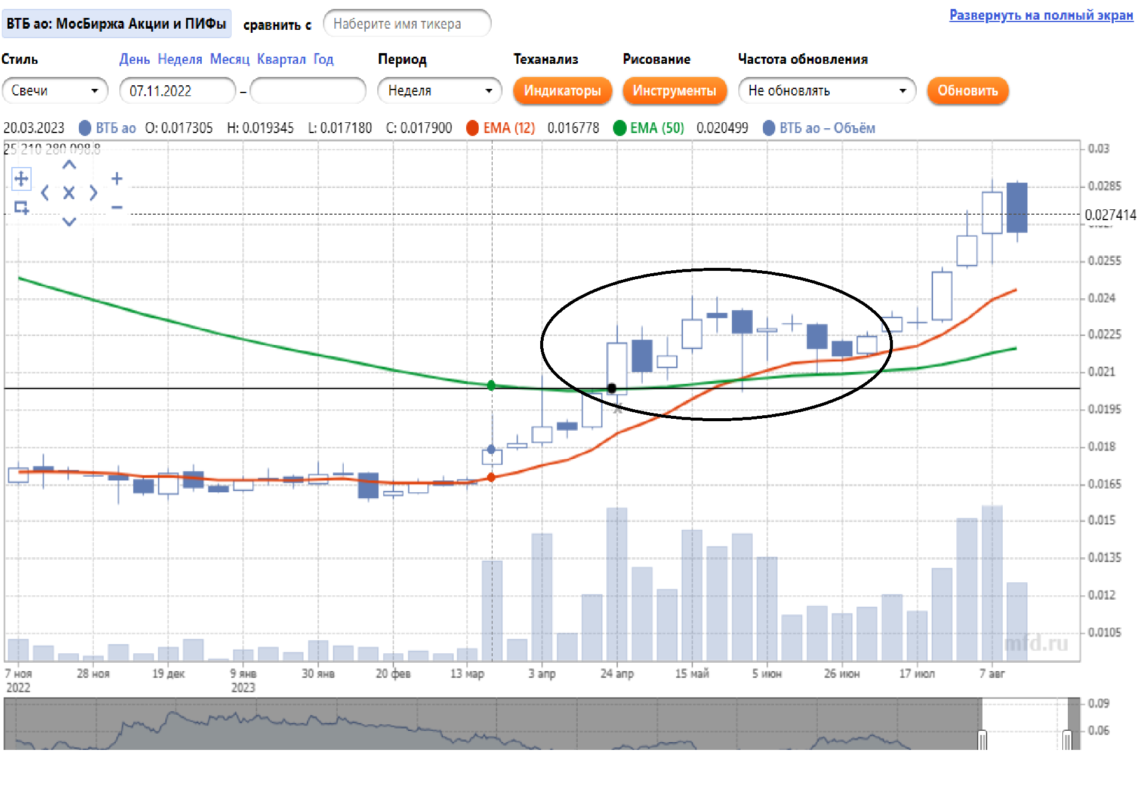Select the День range link

coord(134,59)
